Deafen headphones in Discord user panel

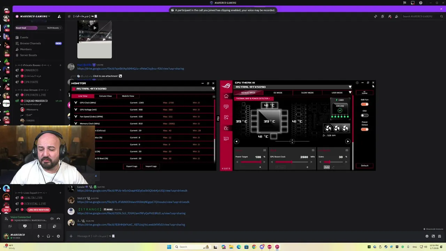click(x=48, y=236)
